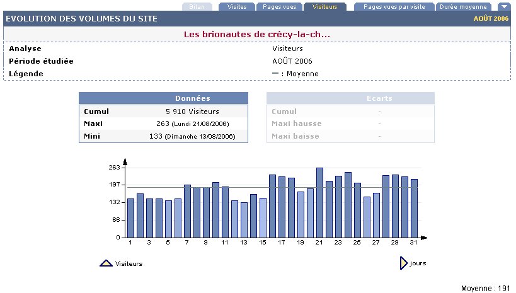Image resolution: width=516 pixels, height=293 pixels.
Task: Open the Pages vues par visite tab
Action: point(394,6)
